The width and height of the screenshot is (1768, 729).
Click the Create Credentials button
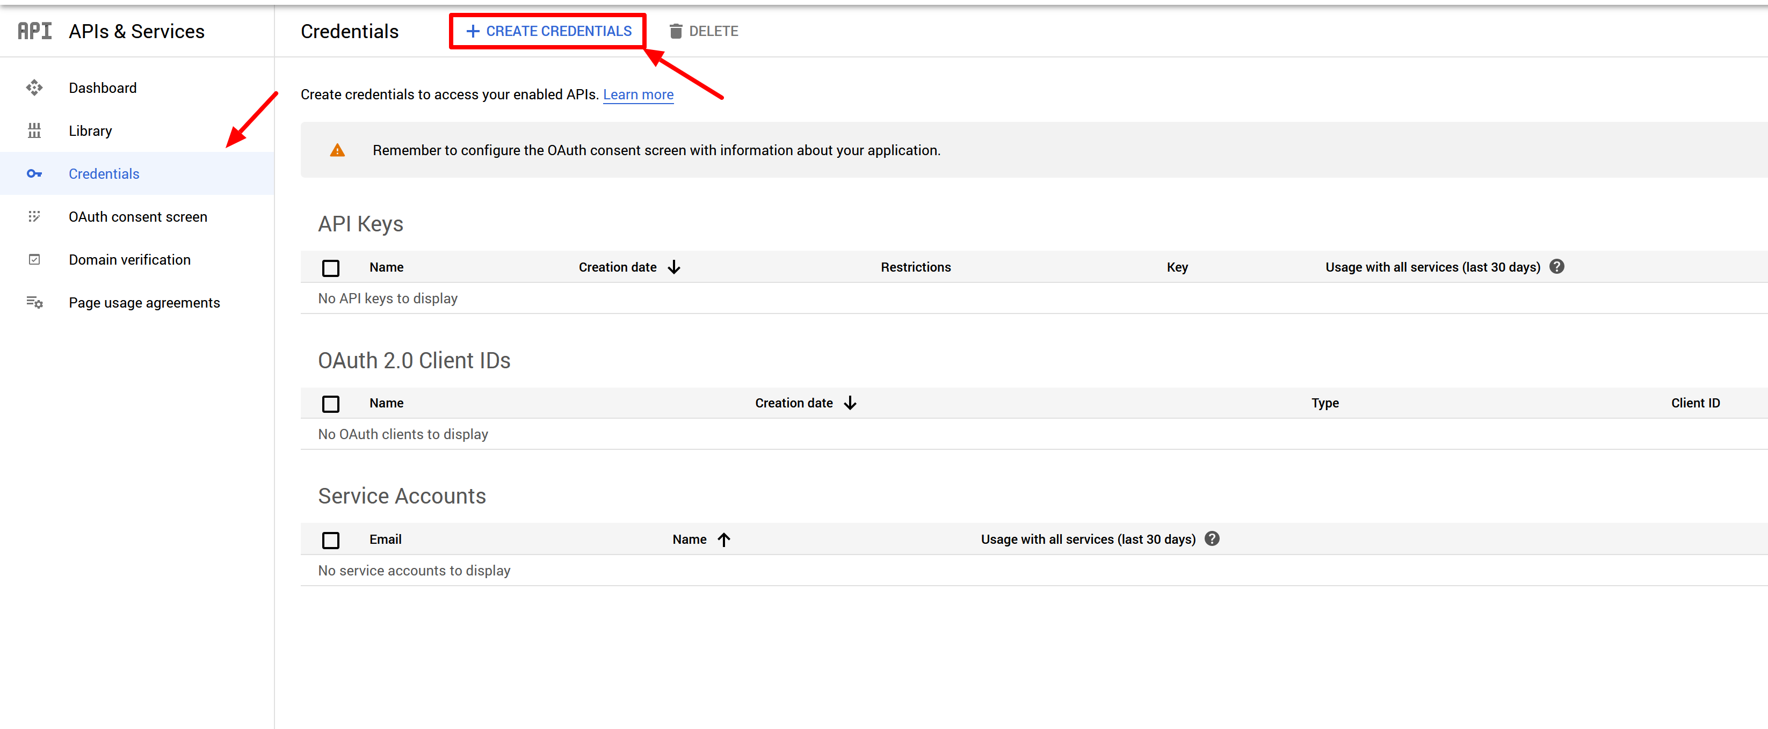click(548, 32)
